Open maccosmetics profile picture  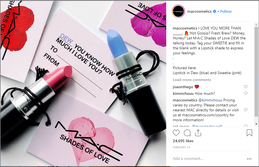point(178,11)
